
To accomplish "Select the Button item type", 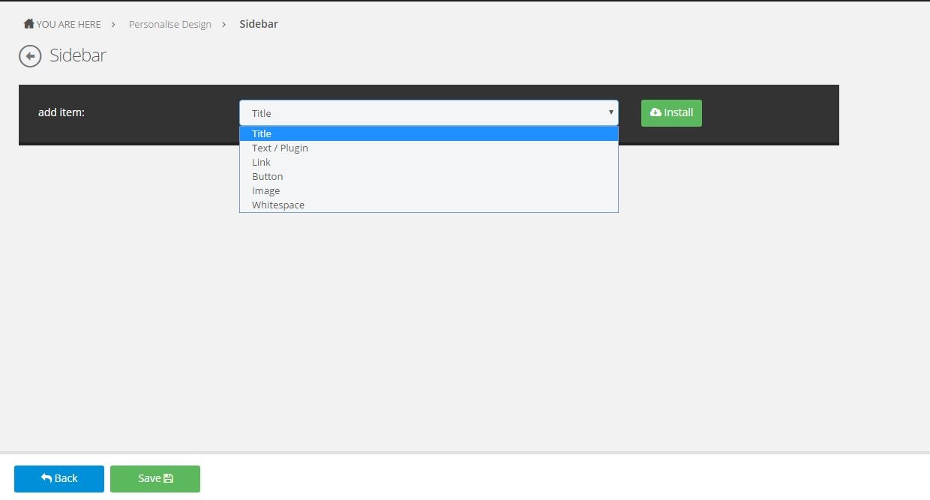I will tap(429, 176).
